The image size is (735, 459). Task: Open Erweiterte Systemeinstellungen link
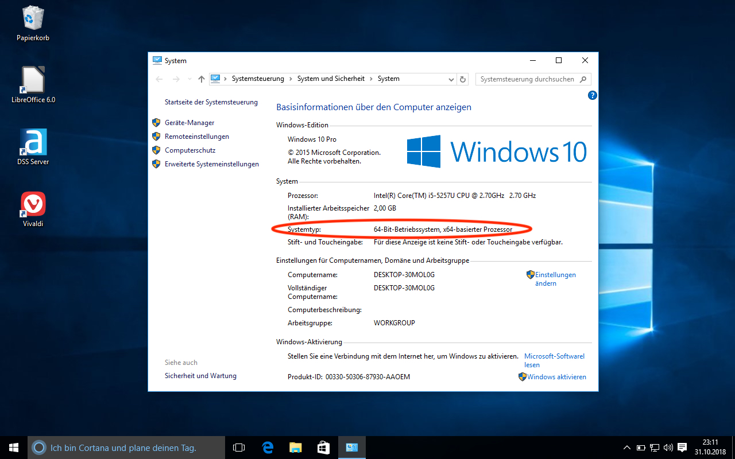[212, 164]
